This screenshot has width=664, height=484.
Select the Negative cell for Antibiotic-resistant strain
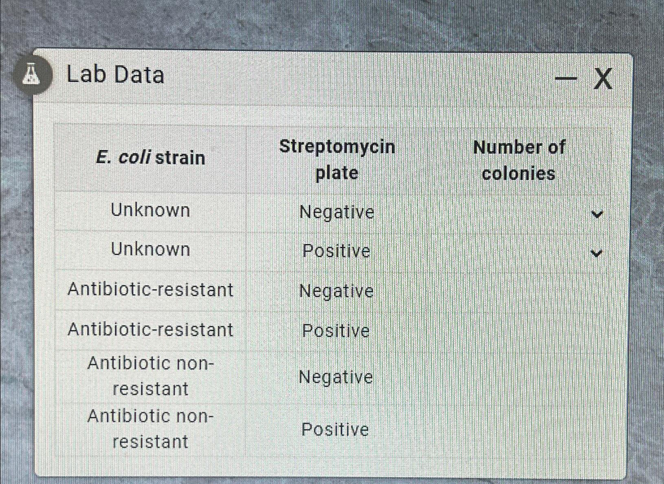336,291
